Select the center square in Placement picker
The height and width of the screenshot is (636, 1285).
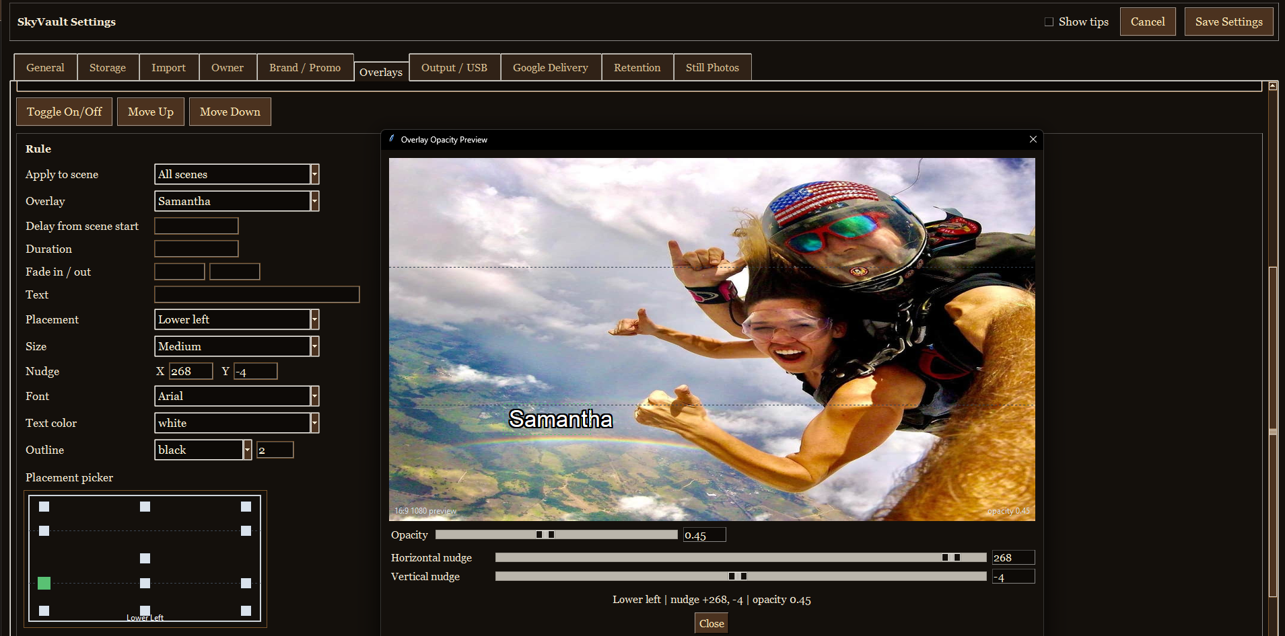point(145,558)
